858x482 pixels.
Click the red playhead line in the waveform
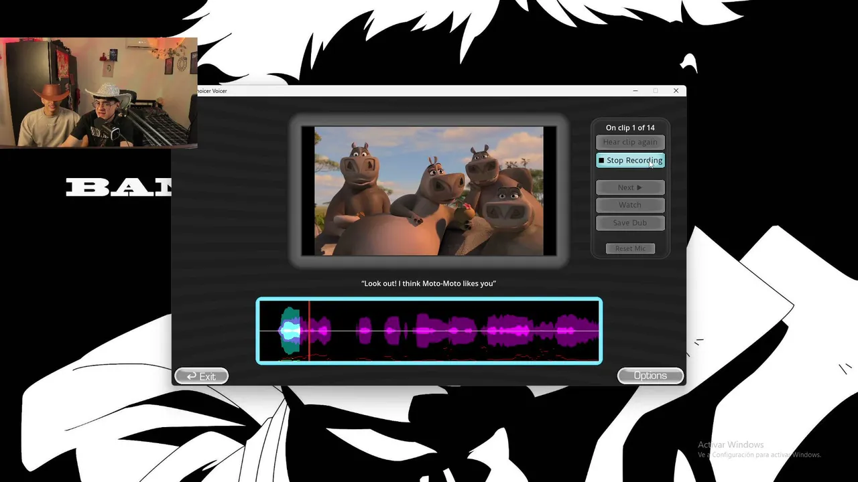(x=309, y=331)
